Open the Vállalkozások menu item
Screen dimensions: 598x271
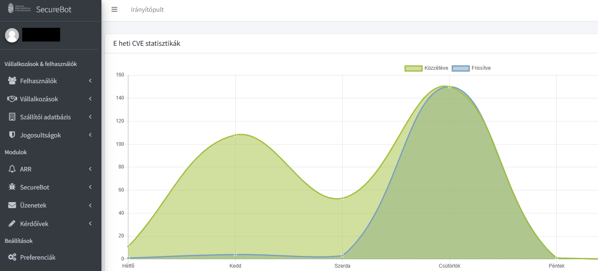click(x=39, y=99)
